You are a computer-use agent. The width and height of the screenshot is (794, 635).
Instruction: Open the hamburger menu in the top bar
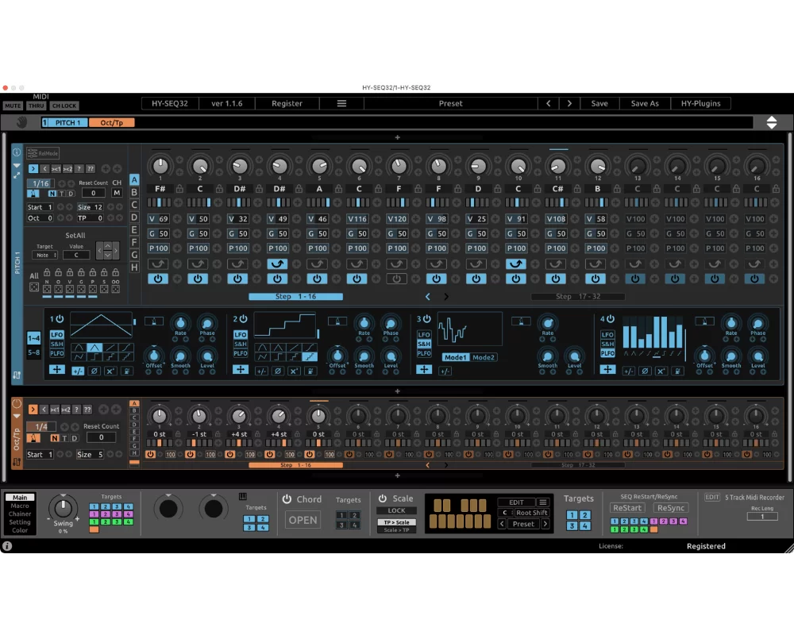[x=341, y=103]
